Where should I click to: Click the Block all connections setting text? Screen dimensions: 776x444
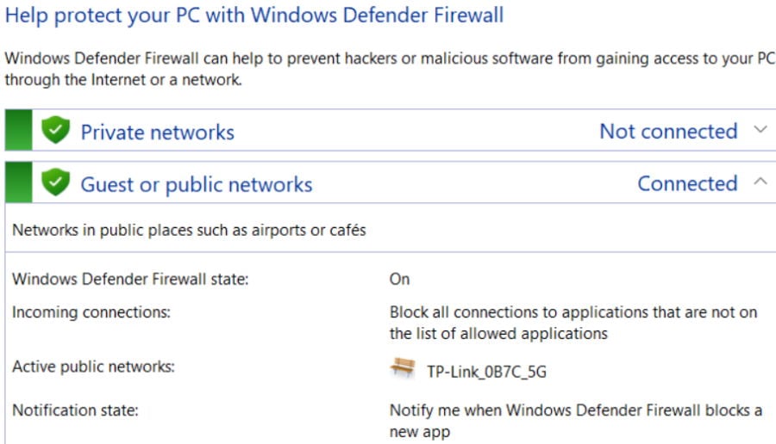click(x=573, y=323)
